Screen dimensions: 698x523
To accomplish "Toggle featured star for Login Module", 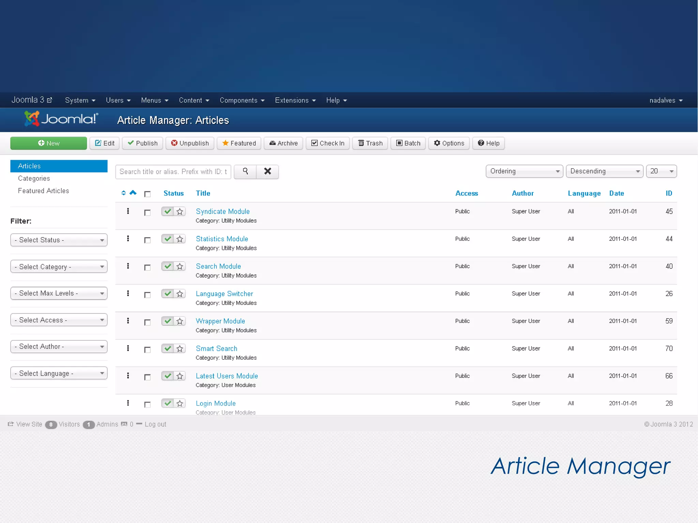I will [x=180, y=403].
